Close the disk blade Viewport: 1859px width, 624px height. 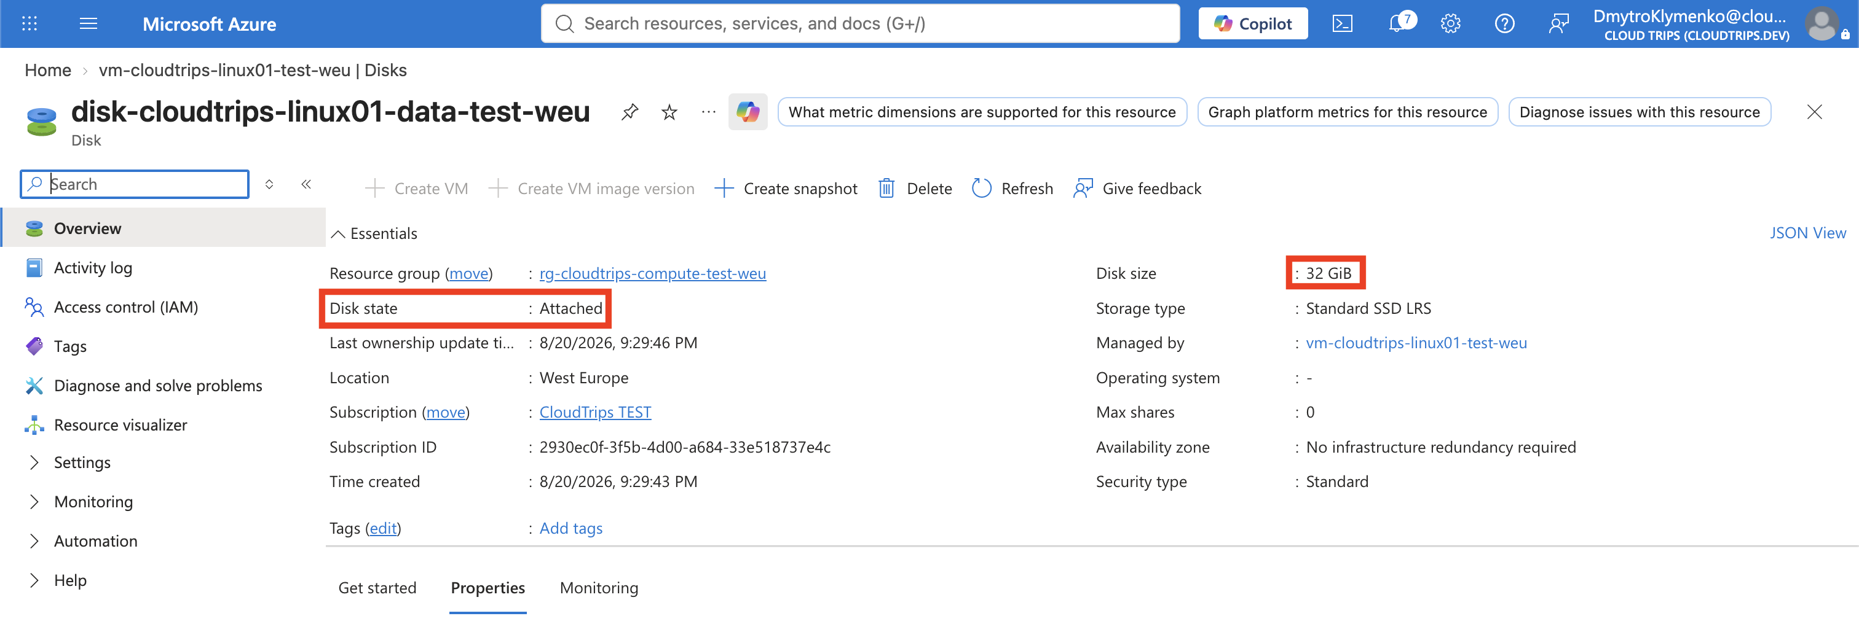1814,112
